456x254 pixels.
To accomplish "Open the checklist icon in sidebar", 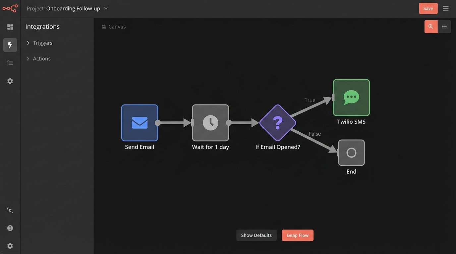I will 10,63.
